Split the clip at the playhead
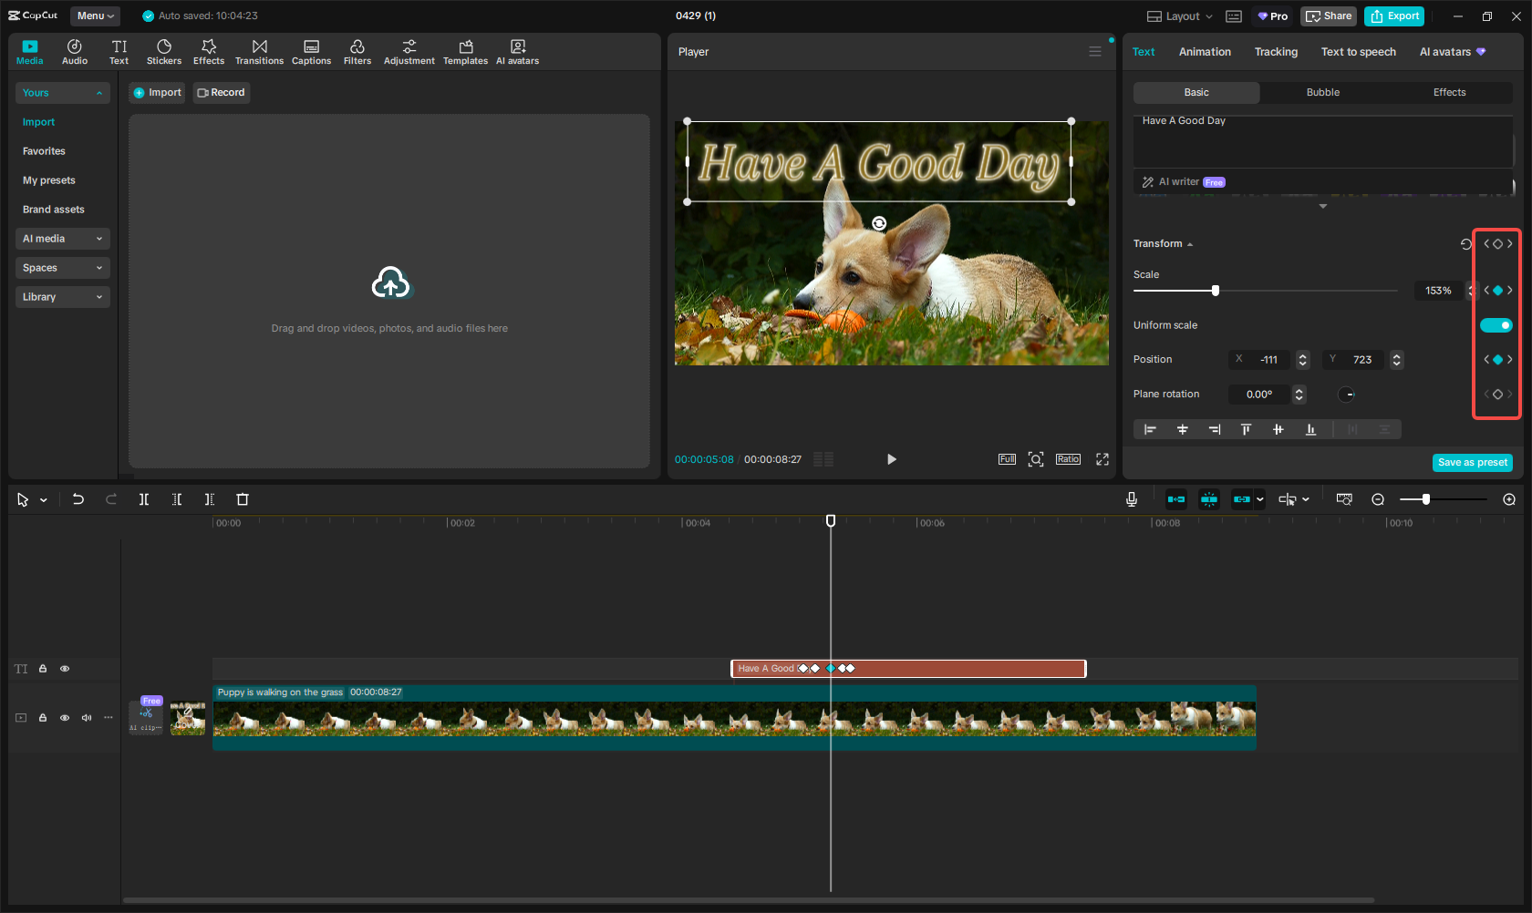Screen dimensions: 1532x913 point(144,499)
